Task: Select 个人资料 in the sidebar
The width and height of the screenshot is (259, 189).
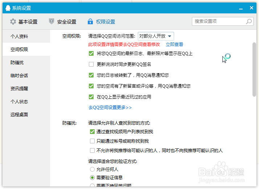Action: [x=26, y=36]
